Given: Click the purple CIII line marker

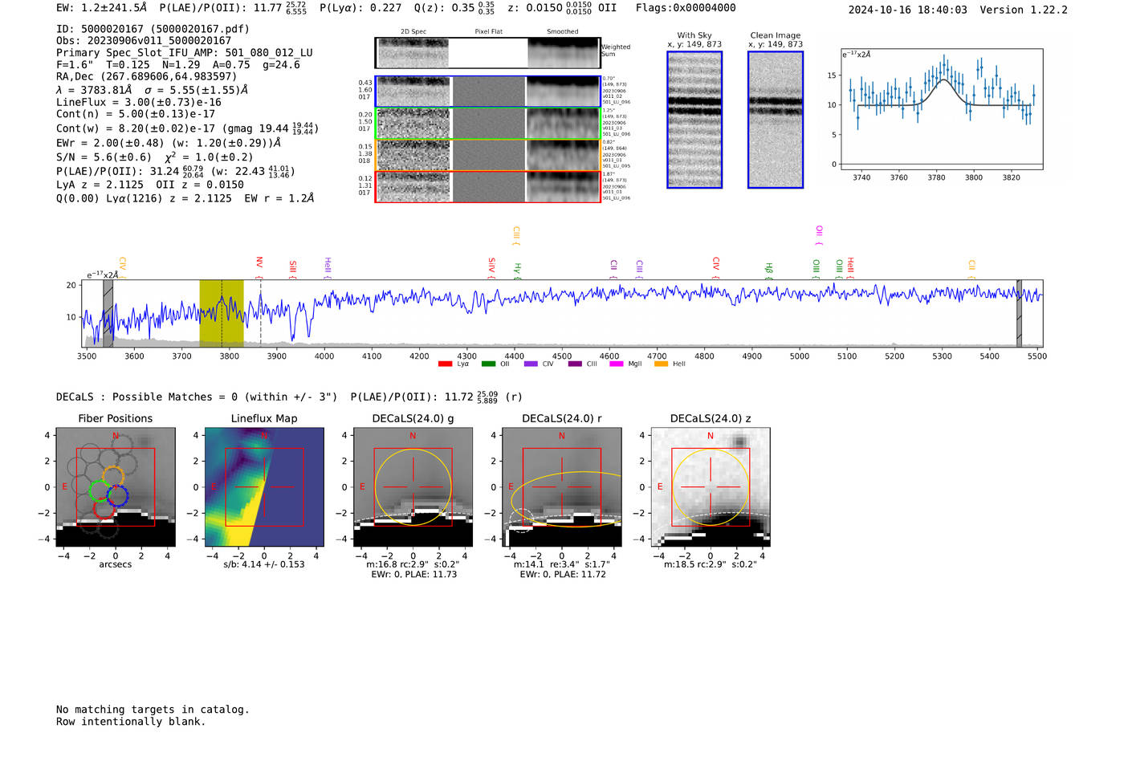Looking at the screenshot, I should tap(639, 268).
